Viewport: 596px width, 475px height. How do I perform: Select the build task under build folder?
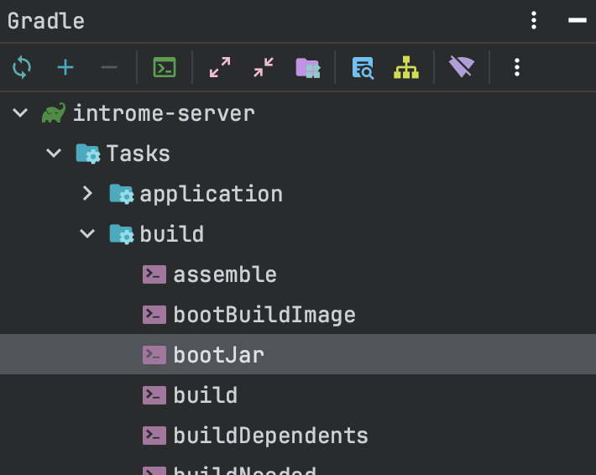coord(206,395)
